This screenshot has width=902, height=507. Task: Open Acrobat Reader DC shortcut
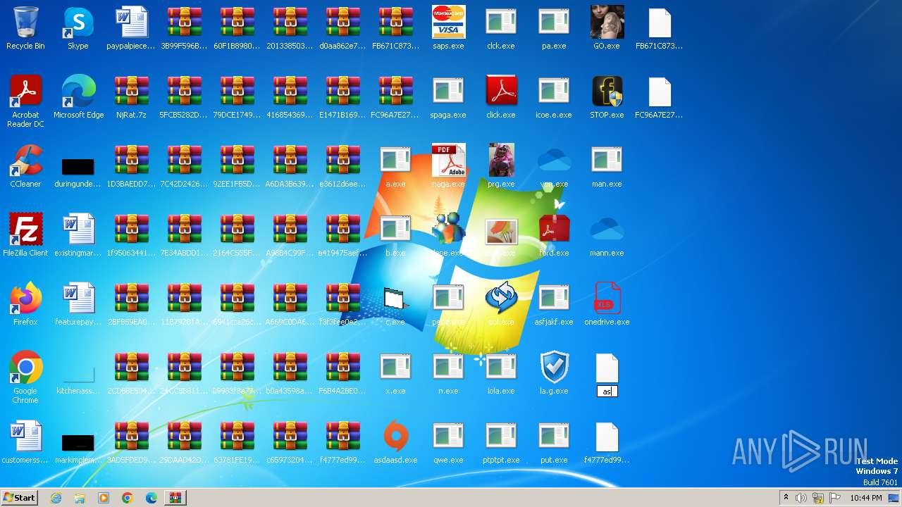coord(25,101)
